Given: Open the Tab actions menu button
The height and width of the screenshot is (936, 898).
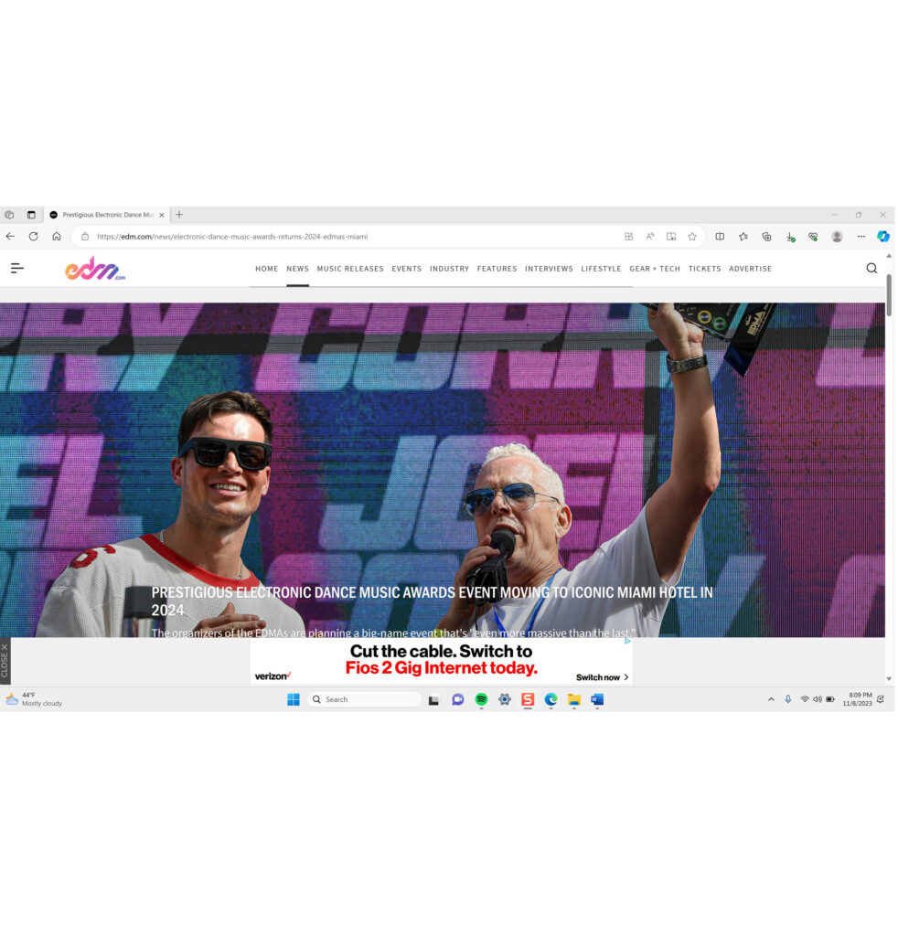Looking at the screenshot, I should [31, 215].
